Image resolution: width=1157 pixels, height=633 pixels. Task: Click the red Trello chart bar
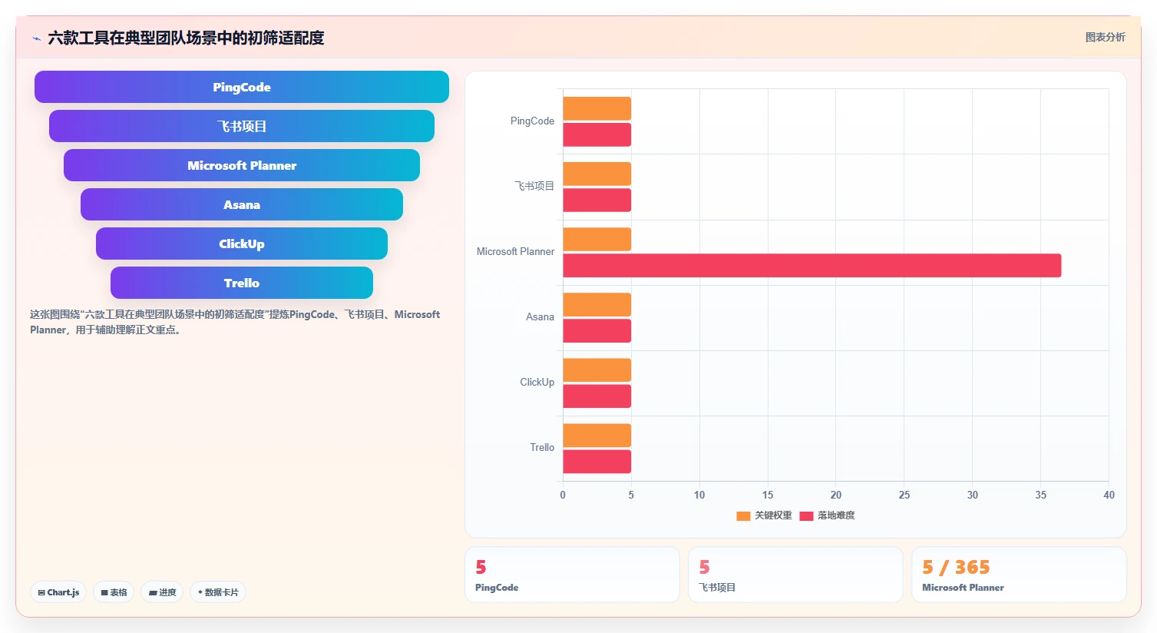pos(597,462)
